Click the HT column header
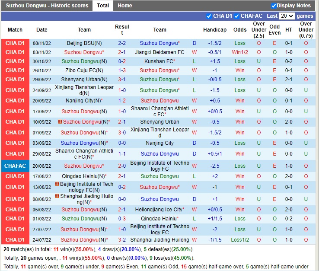Image resolution: width=319 pixels, height=271 pixels. [x=289, y=30]
